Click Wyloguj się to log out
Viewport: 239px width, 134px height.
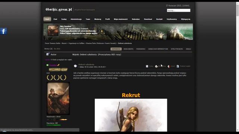pos(186,19)
